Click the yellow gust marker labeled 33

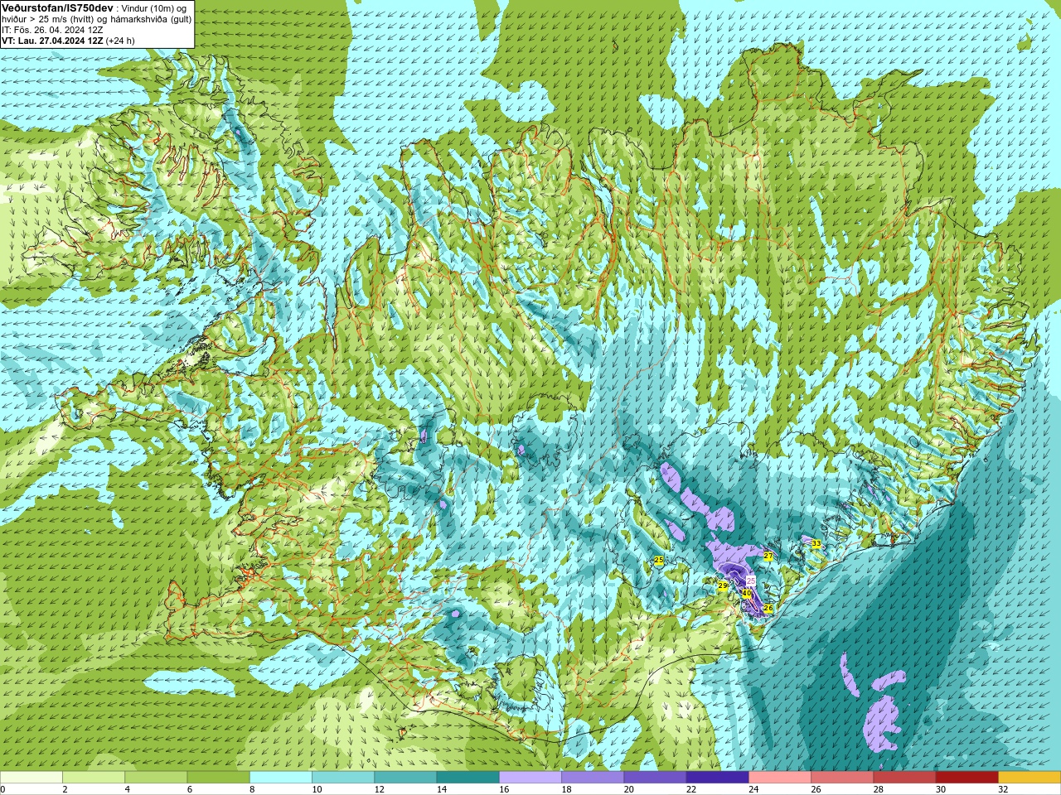tap(816, 544)
